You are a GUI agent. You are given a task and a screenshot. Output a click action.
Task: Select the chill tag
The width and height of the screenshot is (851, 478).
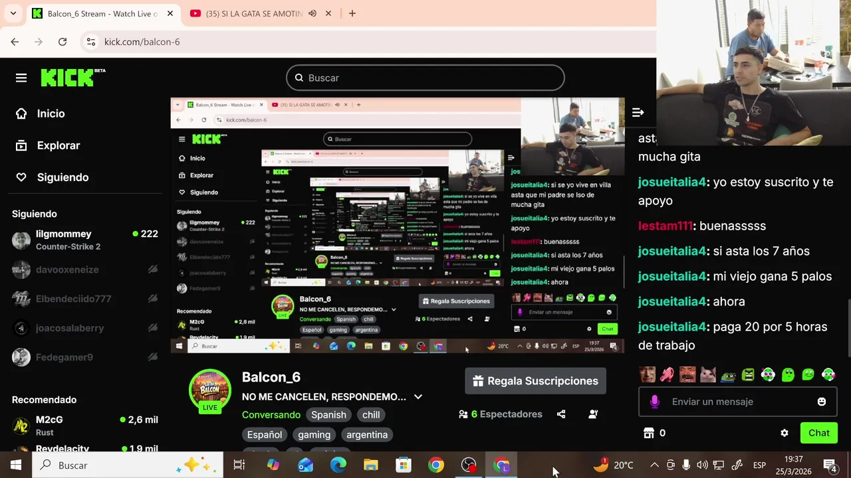(x=371, y=415)
